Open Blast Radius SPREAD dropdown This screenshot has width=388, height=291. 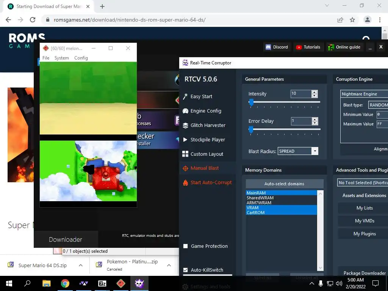[298, 151]
